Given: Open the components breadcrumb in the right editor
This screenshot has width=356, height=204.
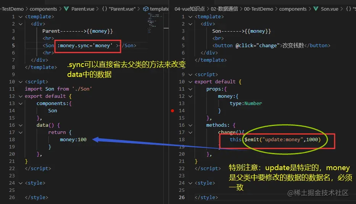Looking at the screenshot, I should click(x=293, y=9).
